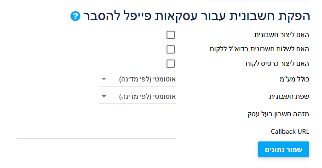
Task: Save settings with the 'שמור נתונים' button
Action: (x=283, y=149)
